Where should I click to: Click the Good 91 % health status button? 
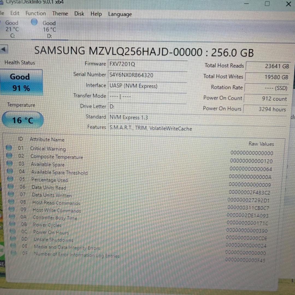click(21, 82)
